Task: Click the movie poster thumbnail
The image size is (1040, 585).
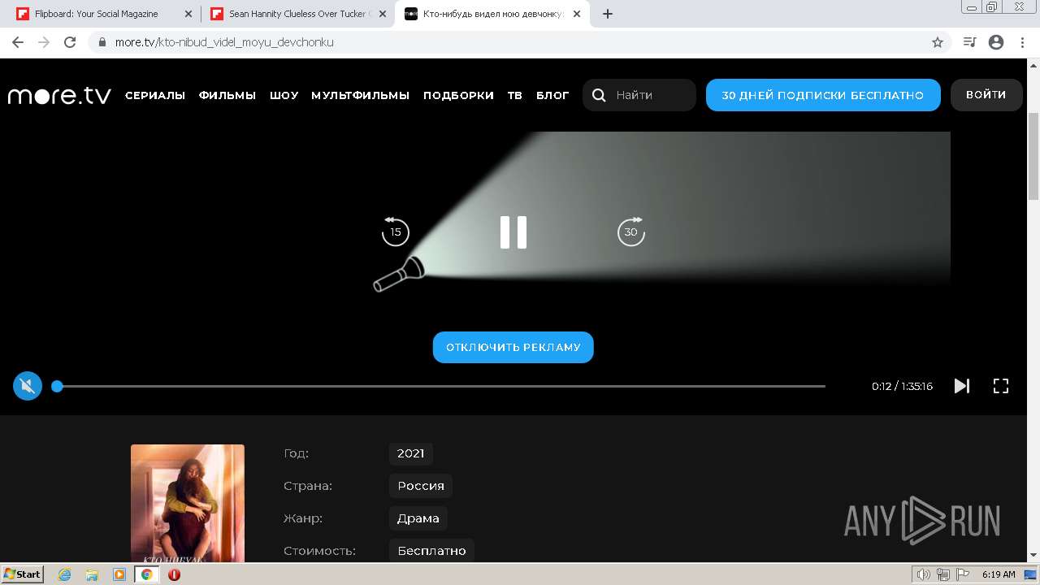Action: [x=188, y=504]
